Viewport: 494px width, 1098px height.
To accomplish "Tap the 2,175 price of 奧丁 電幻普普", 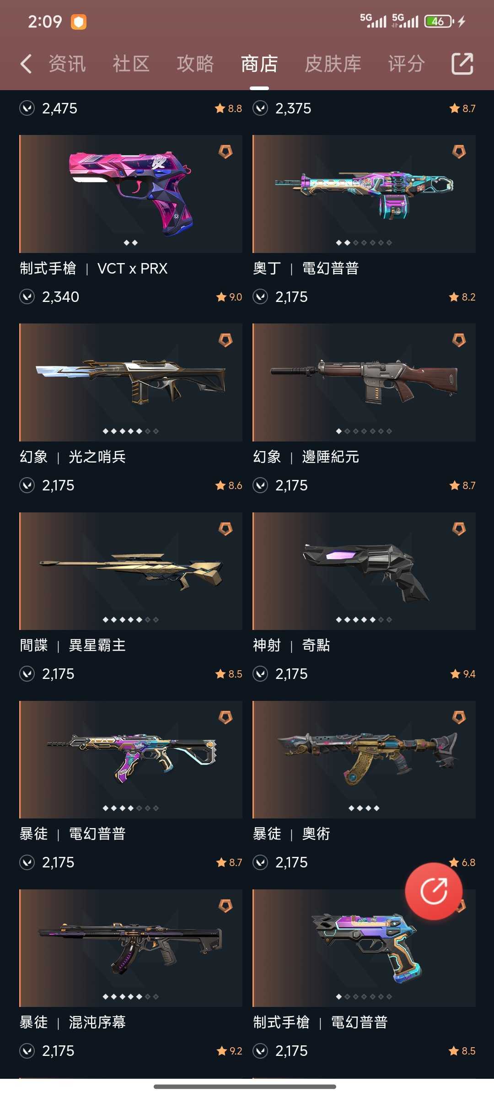I will point(291,297).
